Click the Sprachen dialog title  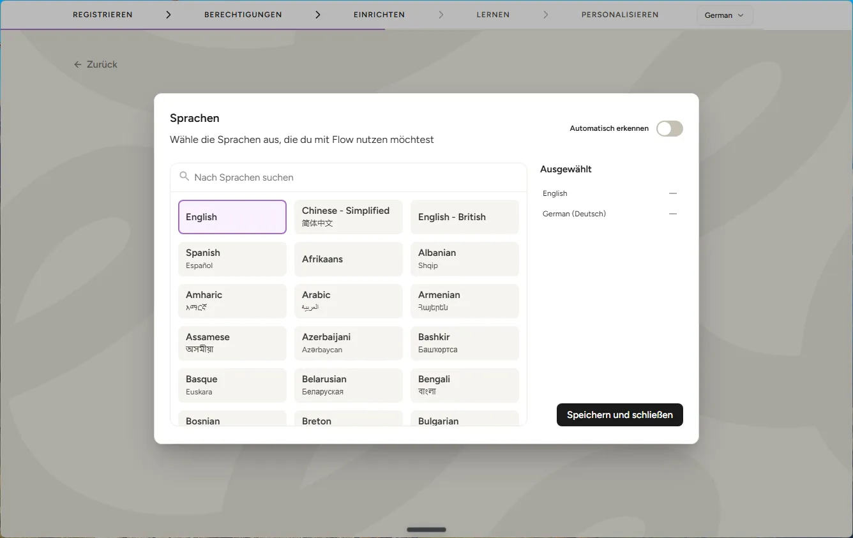click(x=195, y=118)
